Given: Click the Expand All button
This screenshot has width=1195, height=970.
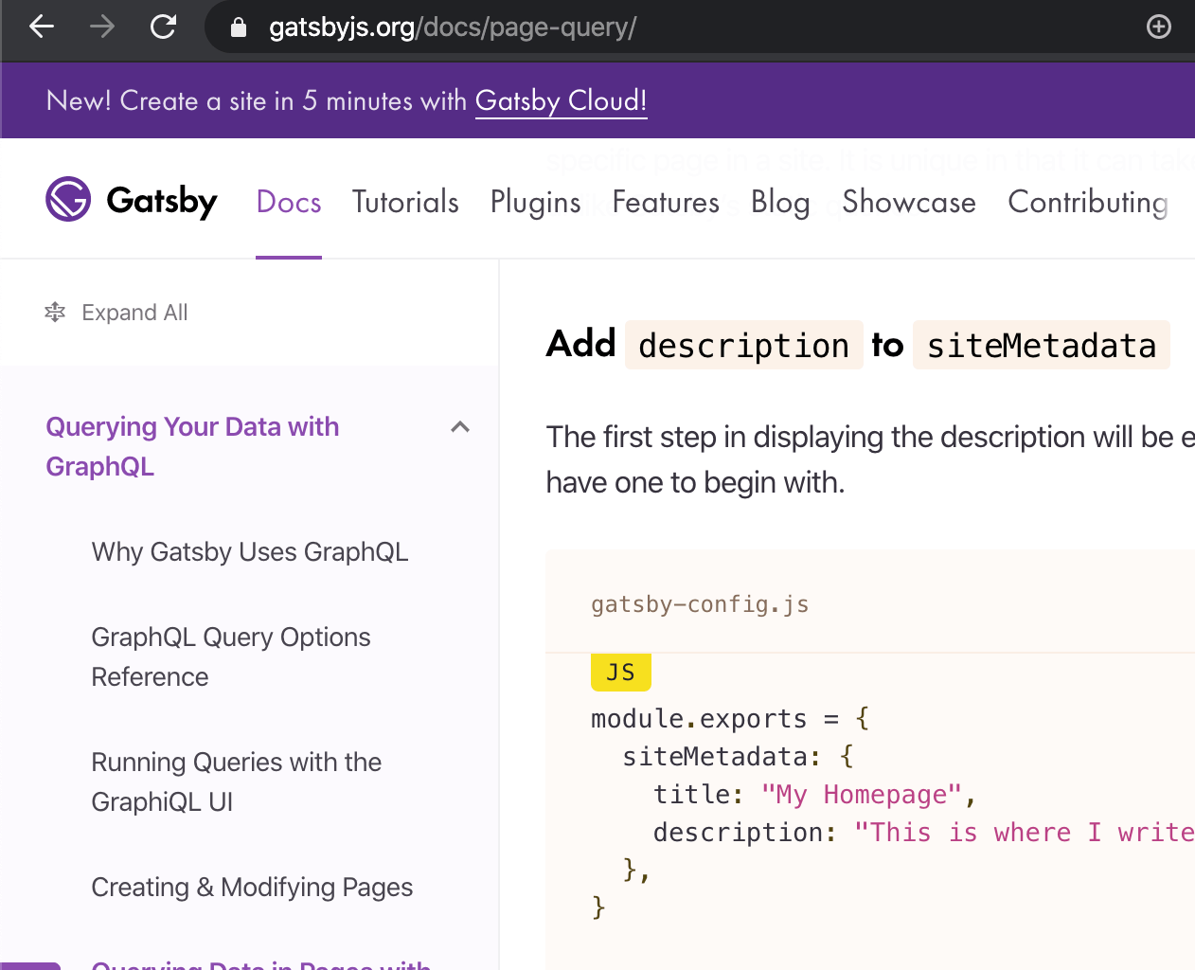Looking at the screenshot, I should [x=116, y=312].
